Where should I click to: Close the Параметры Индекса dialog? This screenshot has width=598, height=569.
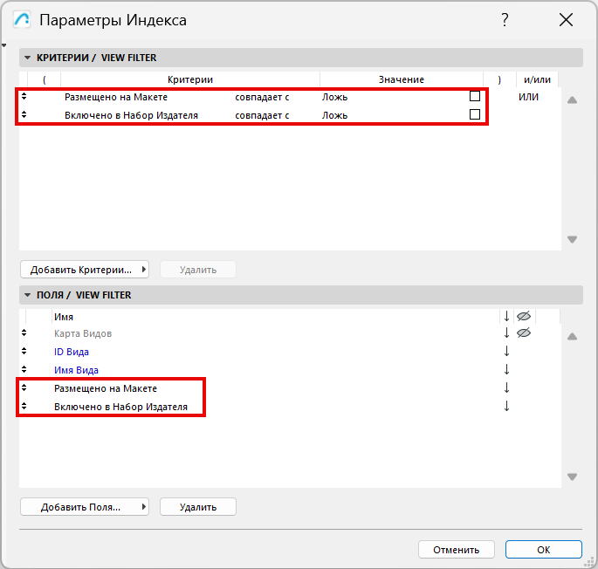[566, 20]
